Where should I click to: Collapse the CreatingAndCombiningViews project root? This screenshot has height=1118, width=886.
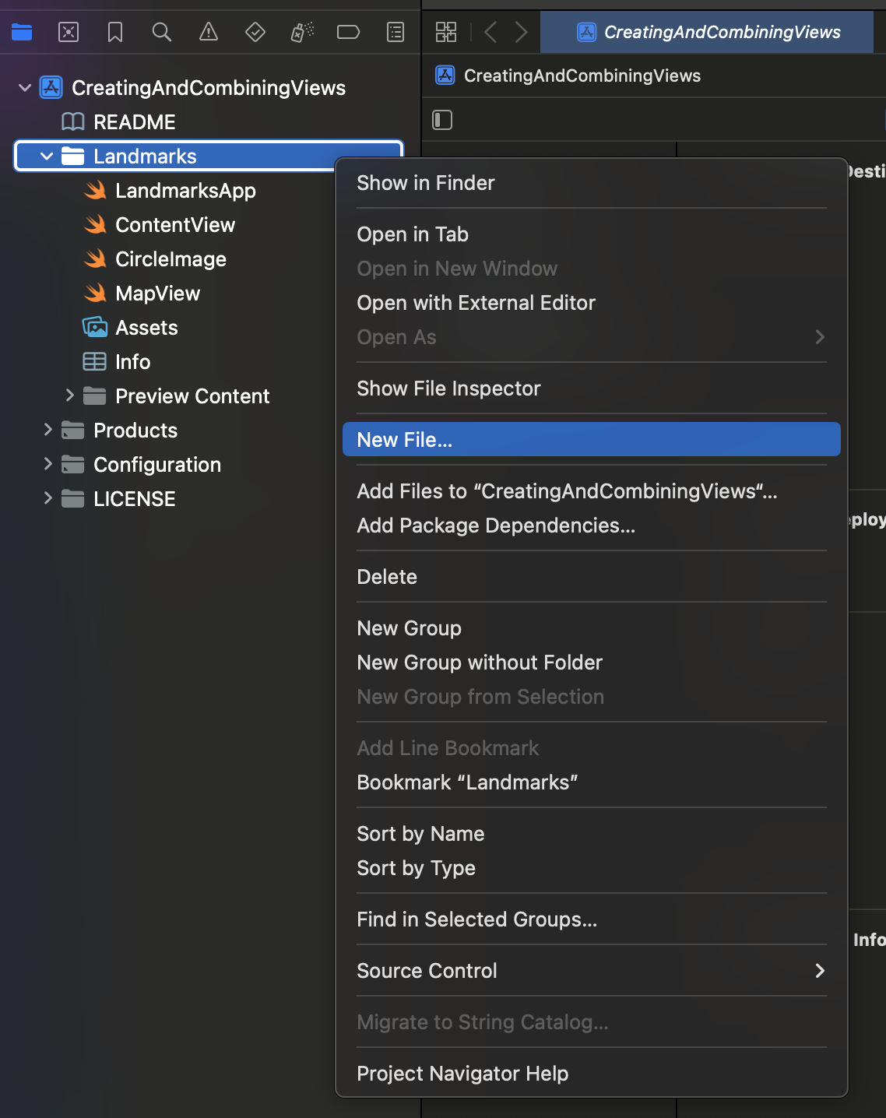(x=25, y=87)
